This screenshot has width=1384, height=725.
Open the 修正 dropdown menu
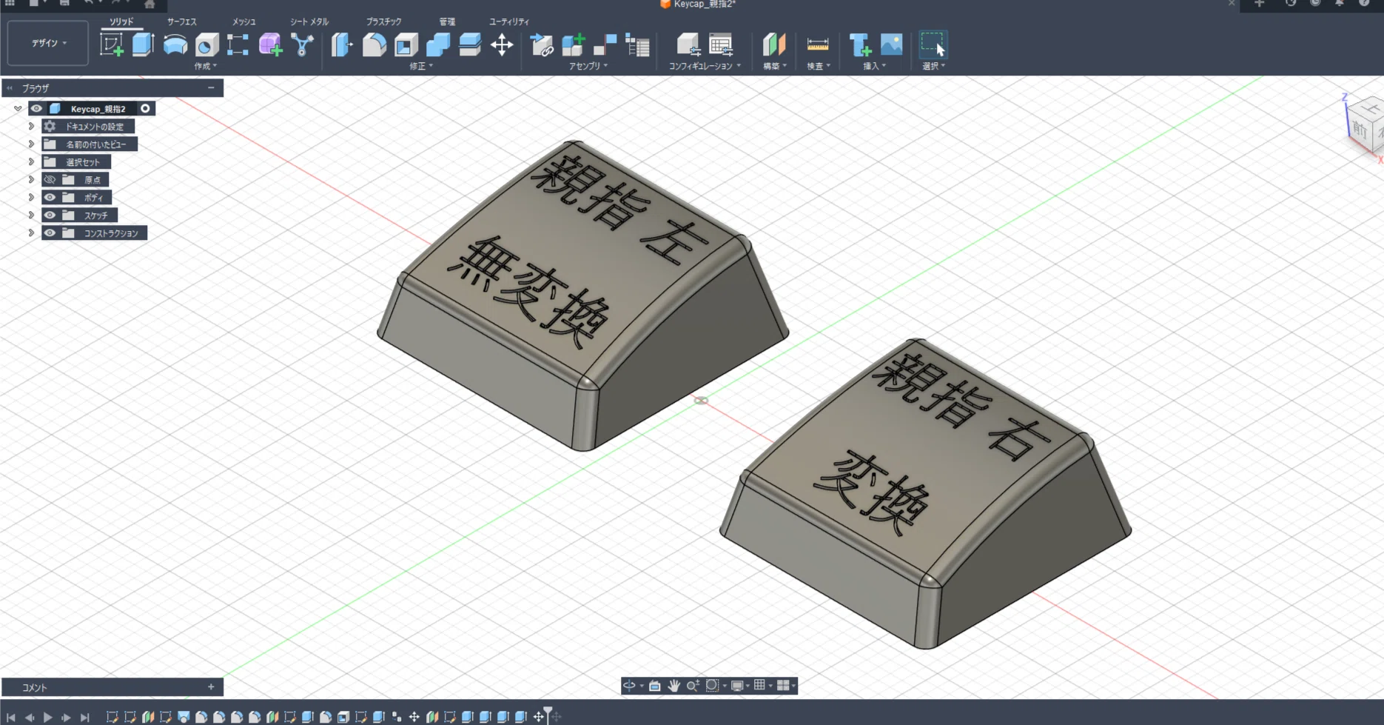coord(421,66)
